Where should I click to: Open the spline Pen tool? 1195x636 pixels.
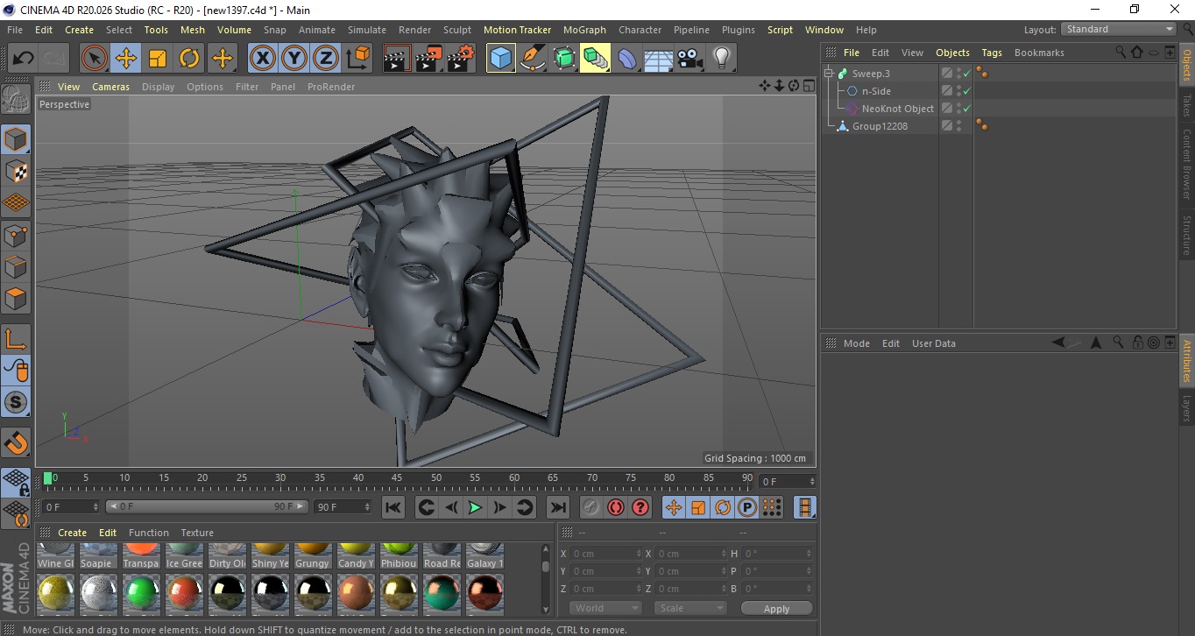533,59
